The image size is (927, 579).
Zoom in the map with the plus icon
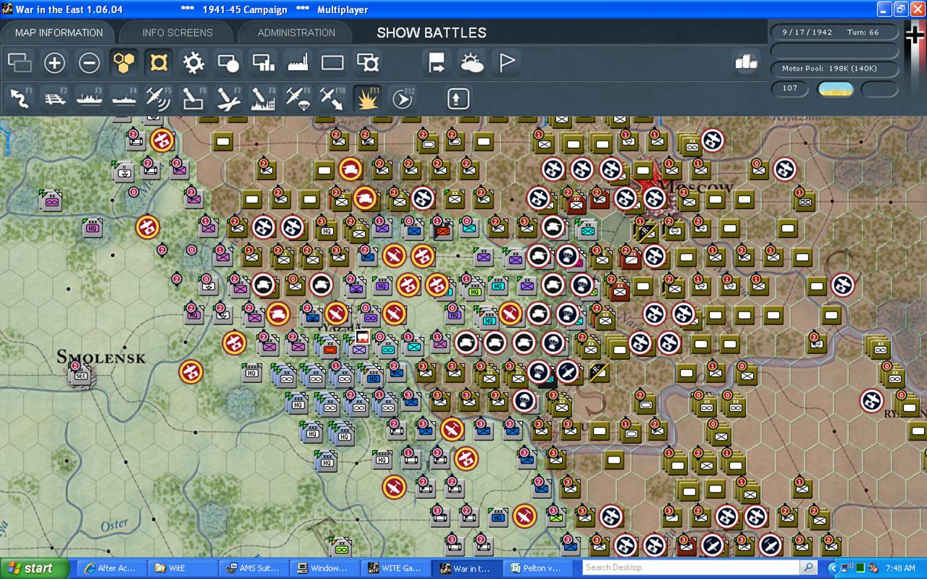pyautogui.click(x=54, y=63)
